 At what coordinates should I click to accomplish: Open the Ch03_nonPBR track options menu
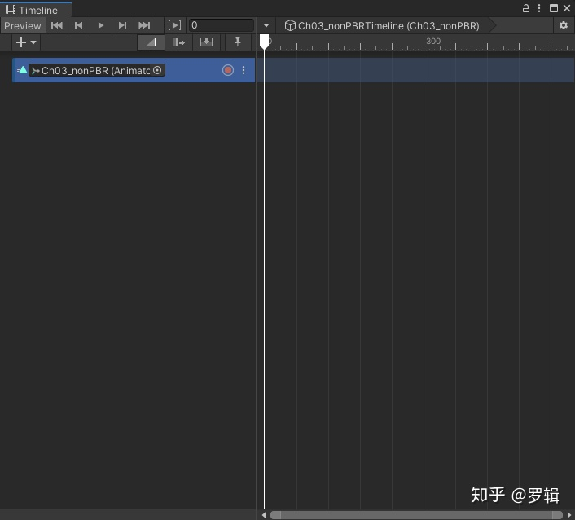pos(244,70)
